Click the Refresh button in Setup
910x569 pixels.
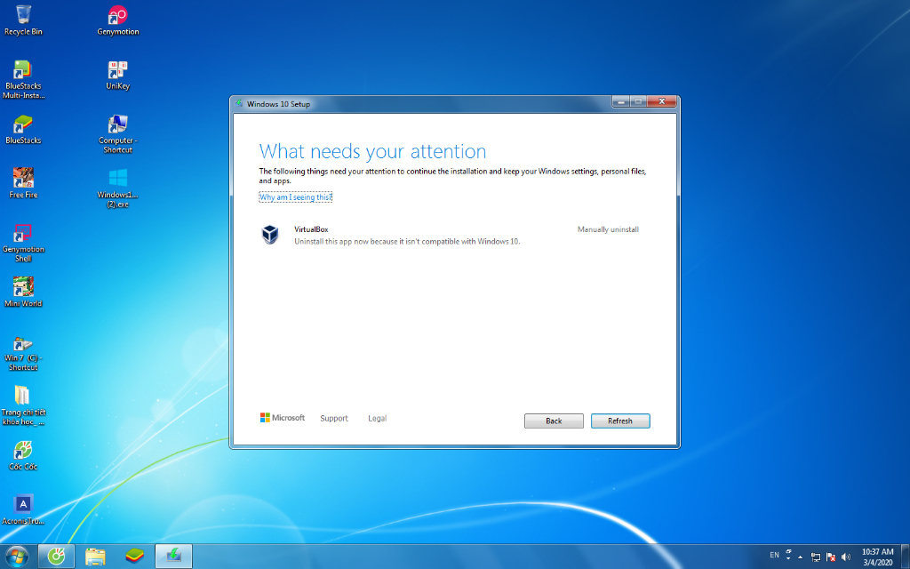point(620,421)
